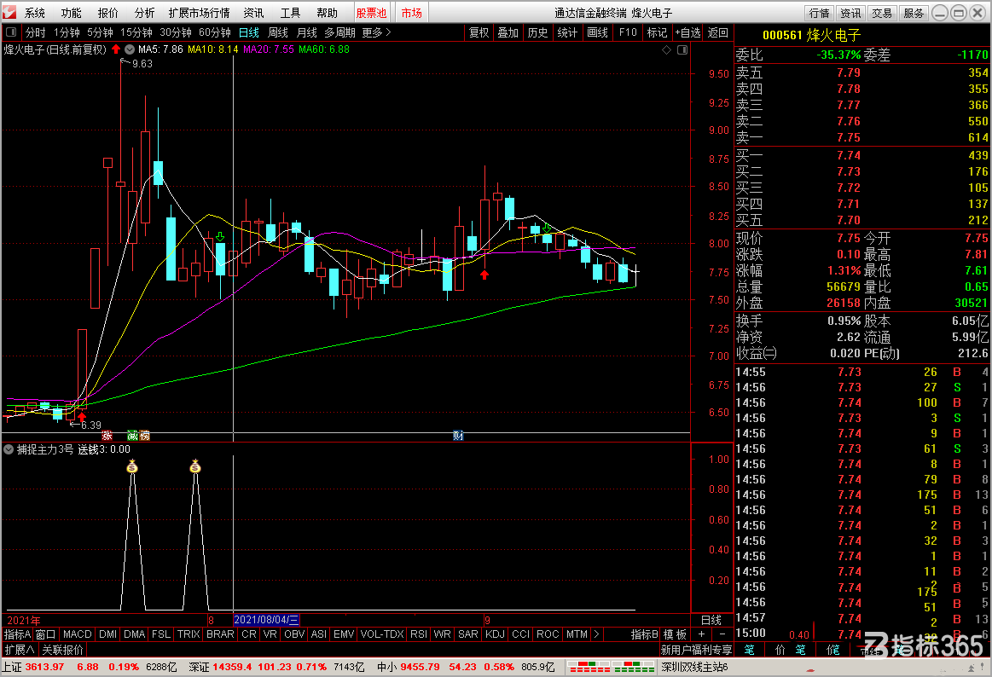Screen dimensions: 992x677
Task: Click the market breadth bars in the status bar
Action: pos(611,667)
